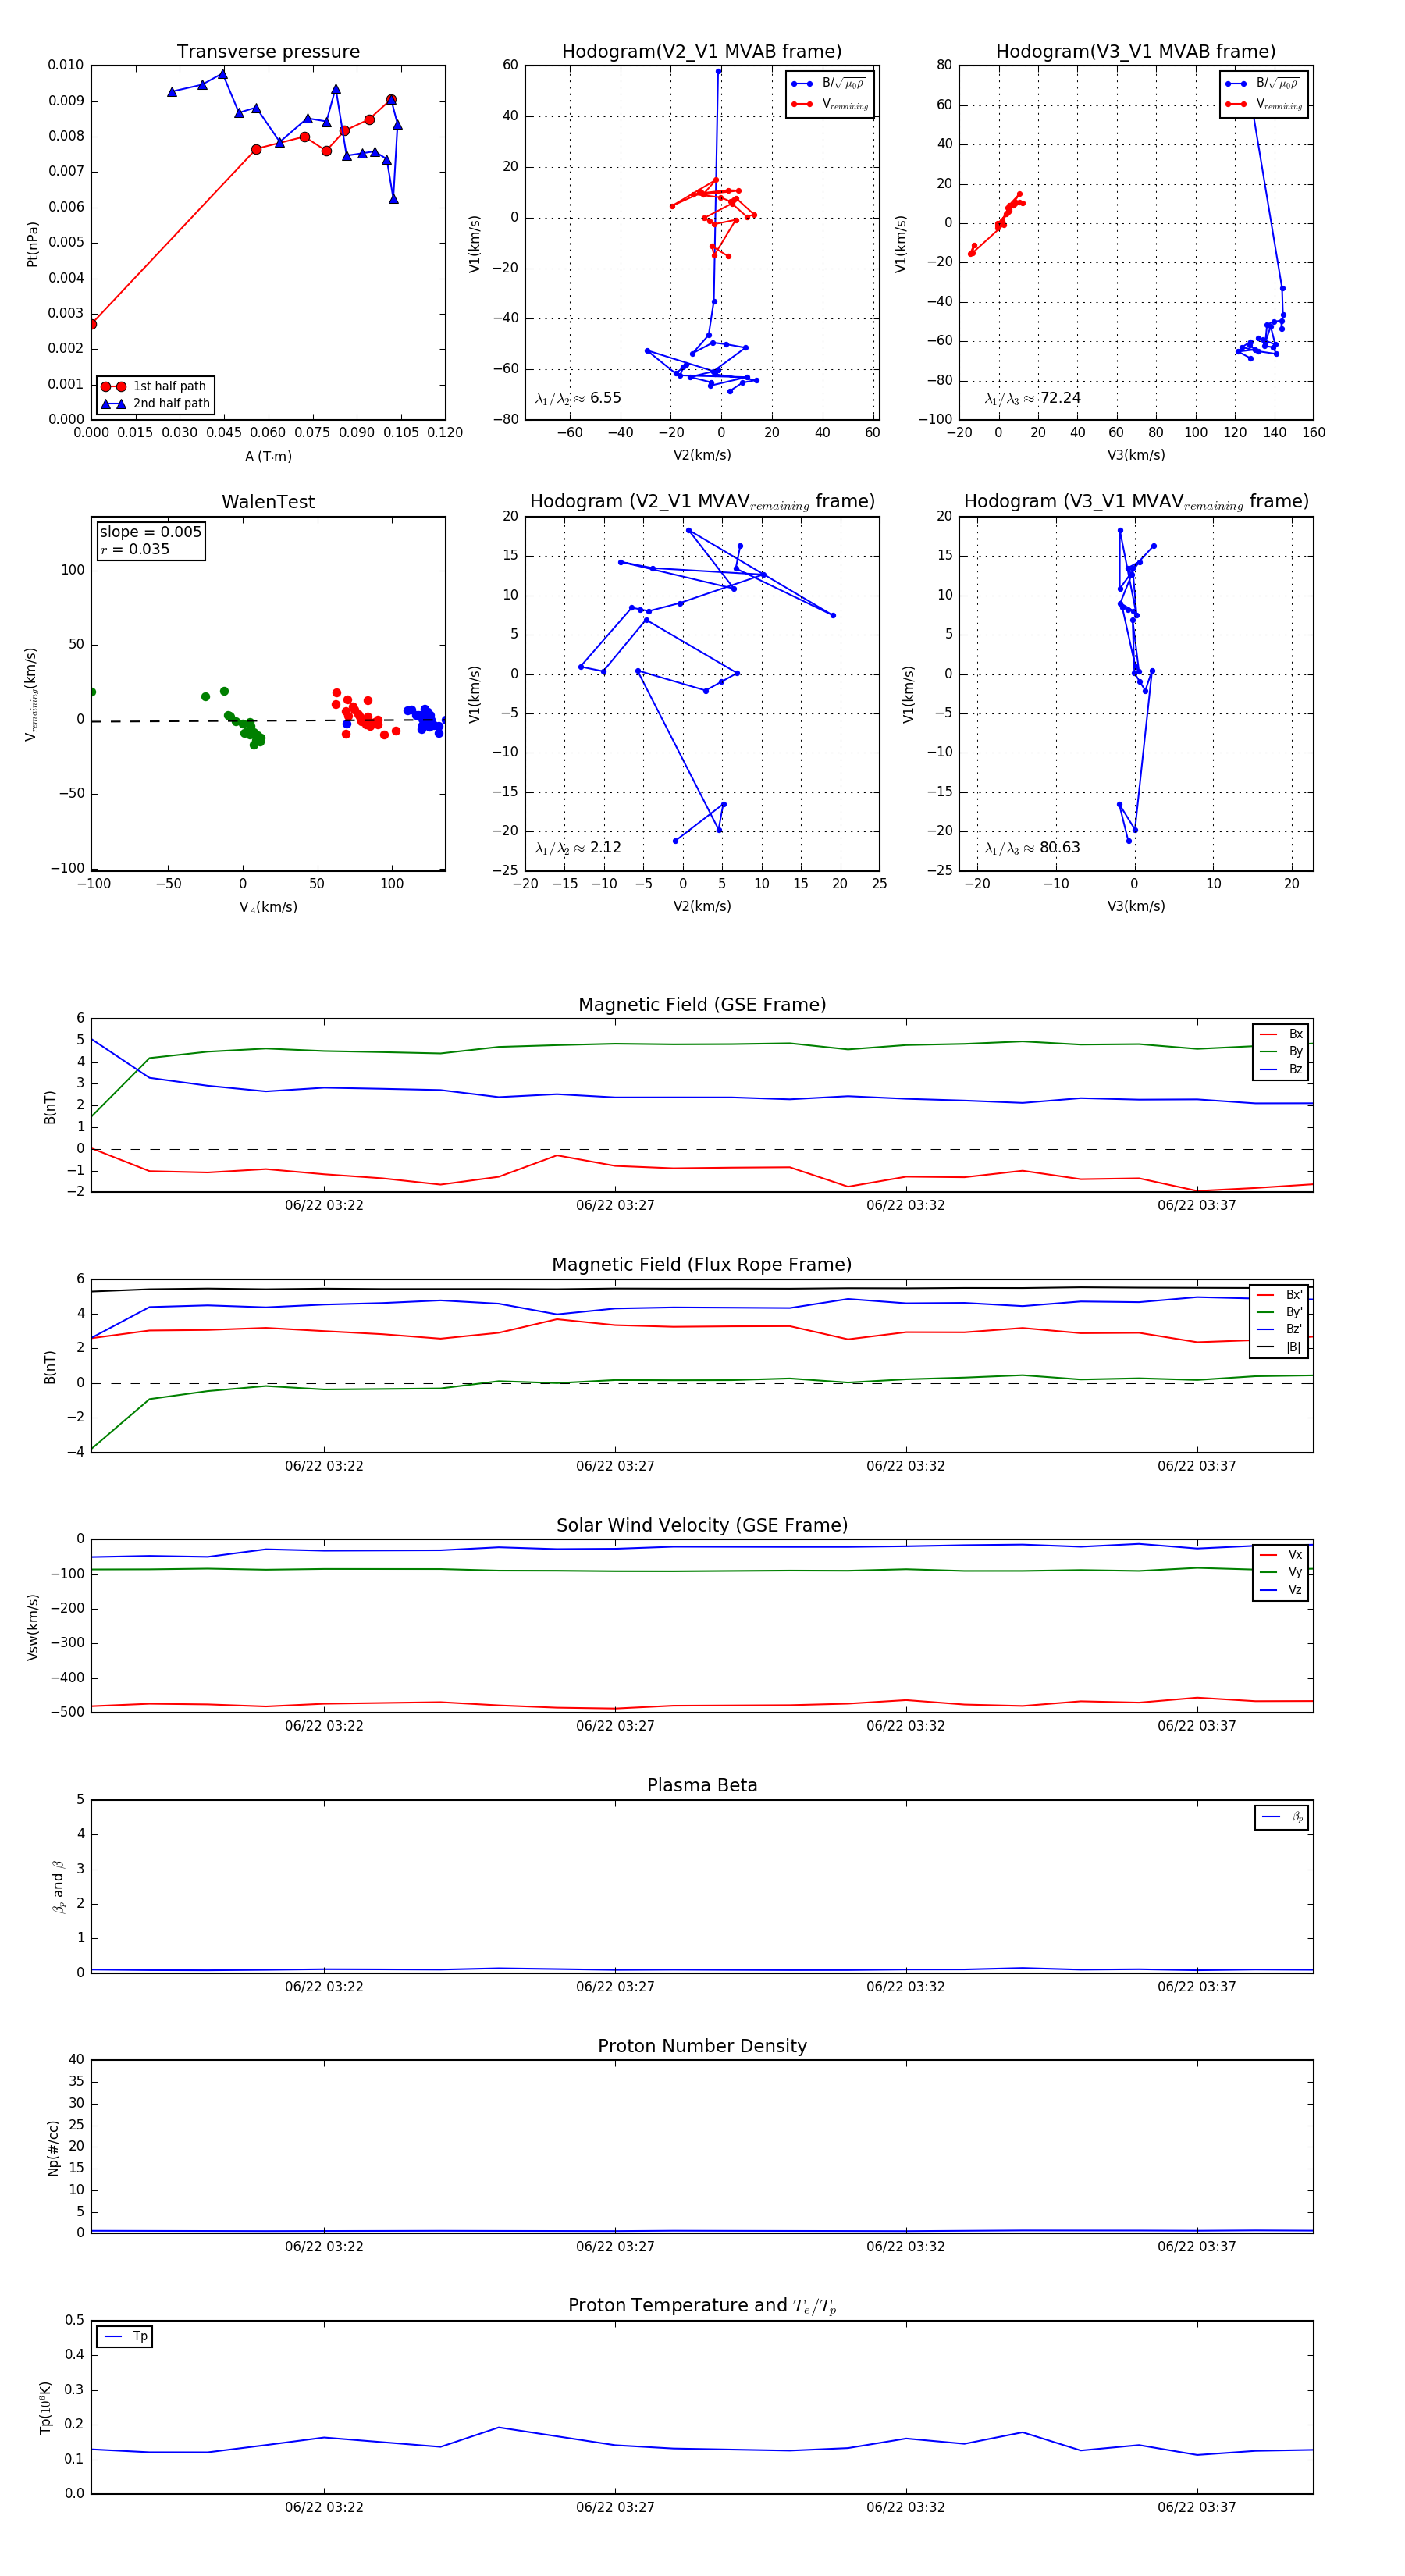1405x2576 pixels.
Task: Click the 'Hodogram (V3_V1 MVAV remaining frame)' title
Action: [1136, 502]
